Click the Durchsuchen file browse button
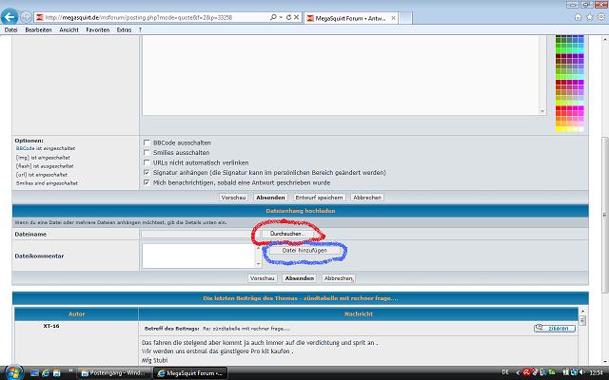 pos(286,233)
